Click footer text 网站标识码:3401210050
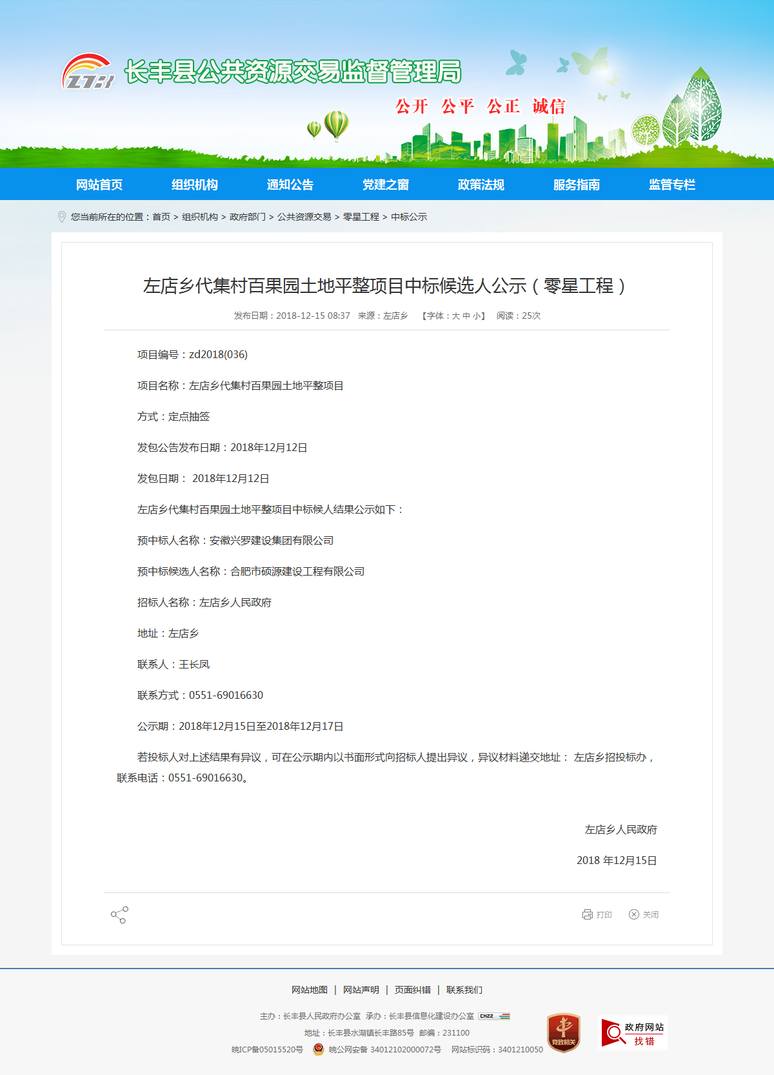 pos(497,1050)
